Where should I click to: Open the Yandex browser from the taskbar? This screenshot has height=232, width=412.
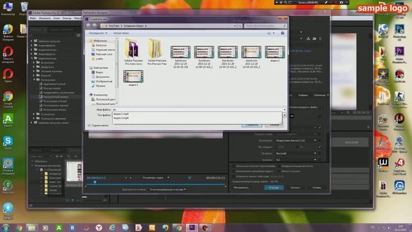tap(98, 227)
